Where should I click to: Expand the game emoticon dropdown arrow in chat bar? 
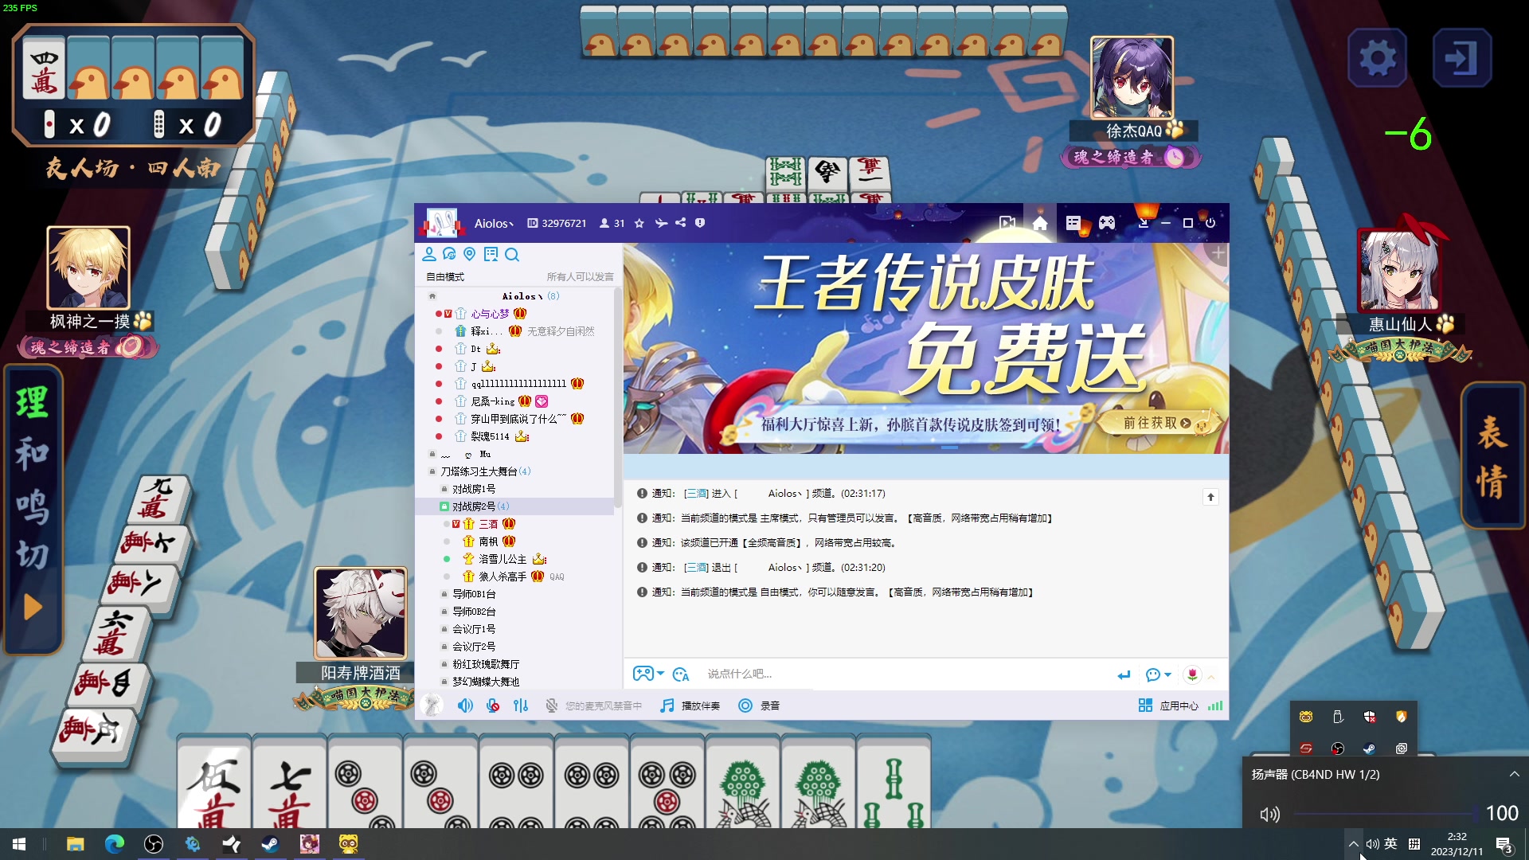click(x=660, y=674)
